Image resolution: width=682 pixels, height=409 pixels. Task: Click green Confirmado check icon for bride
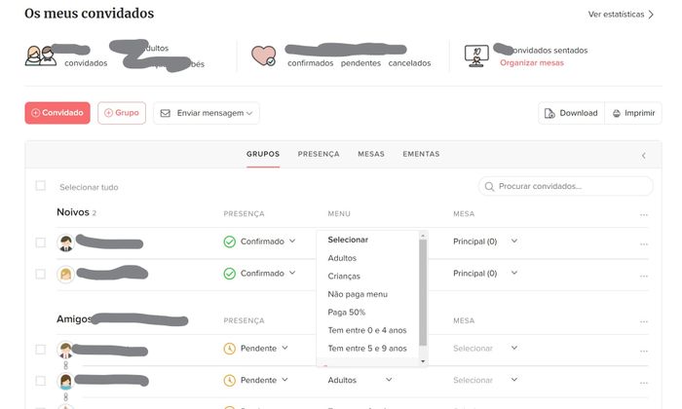229,274
